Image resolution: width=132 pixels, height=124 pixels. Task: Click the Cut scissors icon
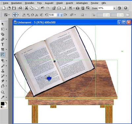26,8
